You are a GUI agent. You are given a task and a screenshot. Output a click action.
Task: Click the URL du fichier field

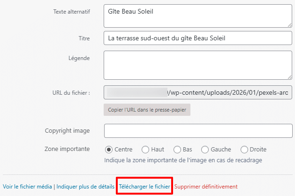click(x=197, y=92)
